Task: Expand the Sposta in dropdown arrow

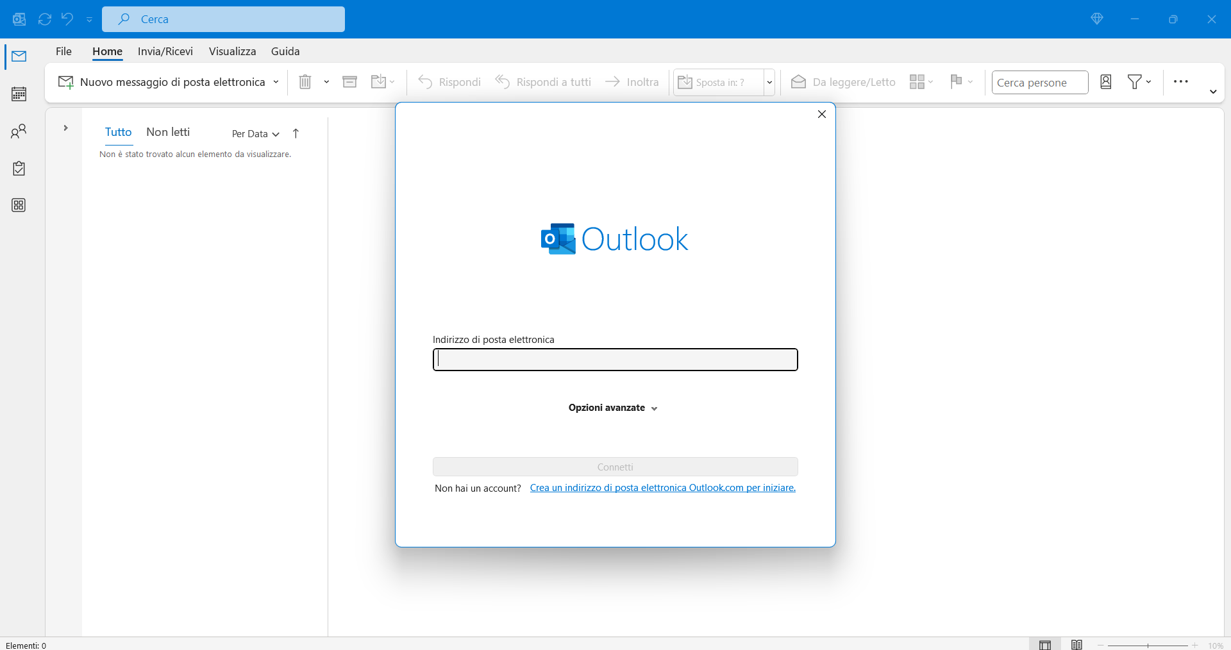Action: (x=769, y=82)
